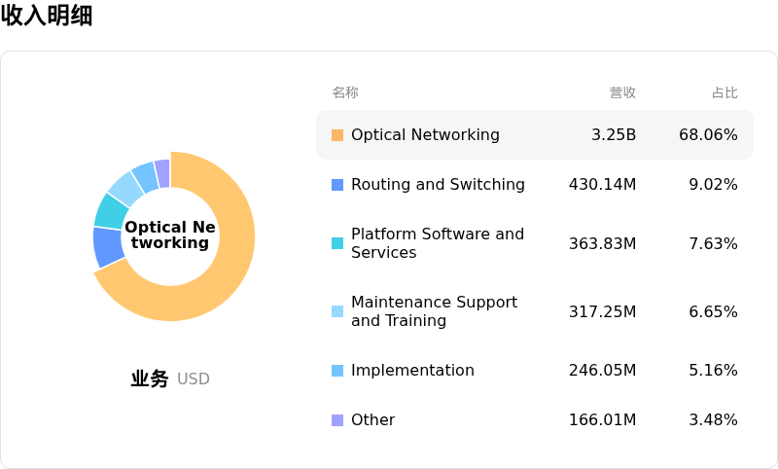Image resolution: width=778 pixels, height=469 pixels.
Task: Click the blue Routing and Switching swatch
Action: (x=337, y=185)
